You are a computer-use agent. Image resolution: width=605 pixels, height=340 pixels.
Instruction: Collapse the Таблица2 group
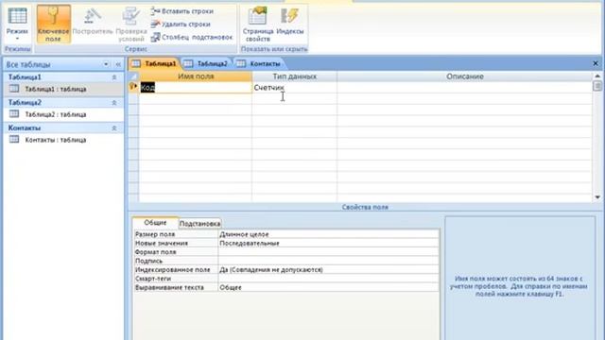coord(114,103)
